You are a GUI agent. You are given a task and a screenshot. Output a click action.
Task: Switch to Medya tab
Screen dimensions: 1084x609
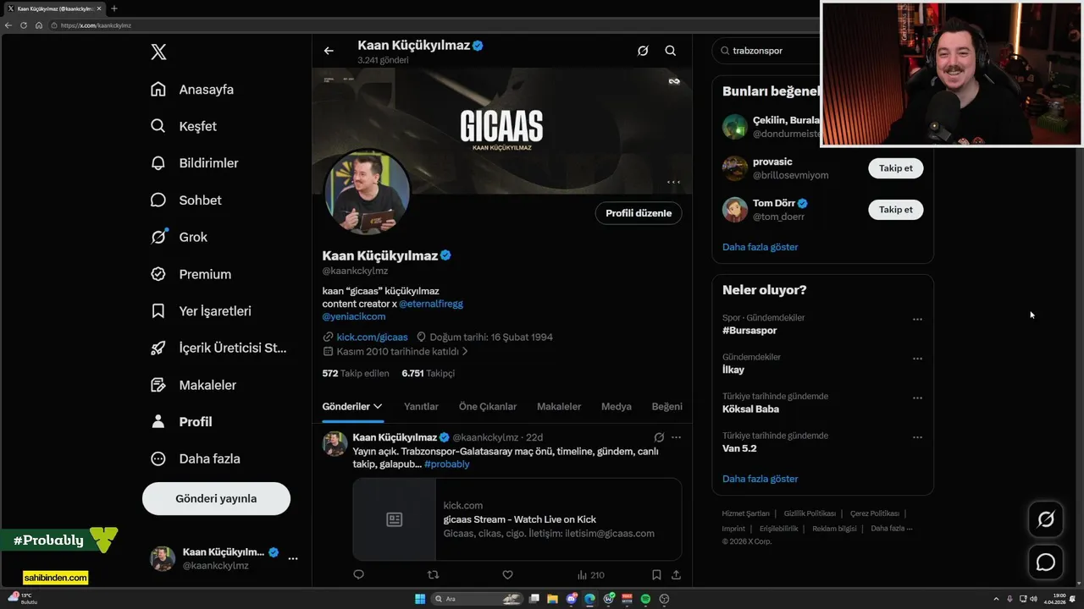point(617,407)
